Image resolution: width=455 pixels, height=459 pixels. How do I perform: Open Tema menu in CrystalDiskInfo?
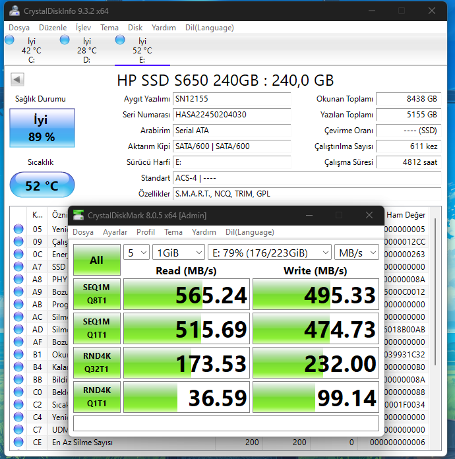point(109,28)
